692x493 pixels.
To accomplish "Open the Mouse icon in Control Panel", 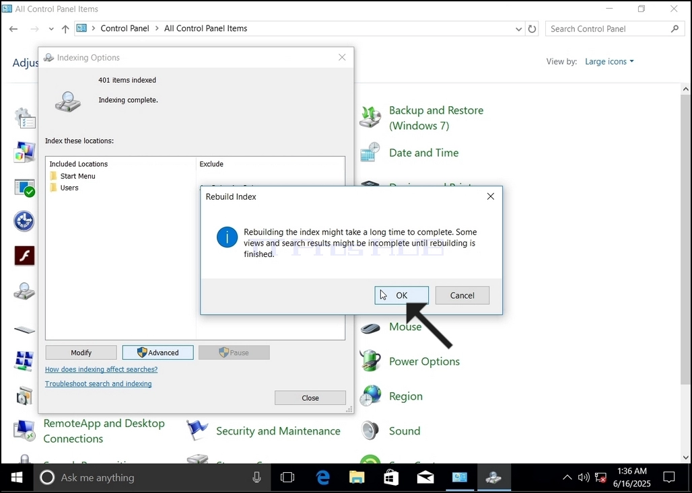I will pyautogui.click(x=370, y=327).
